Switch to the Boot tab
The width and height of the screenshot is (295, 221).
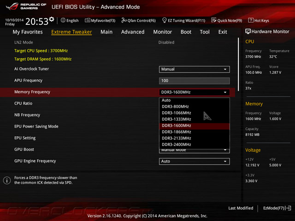coord(186,32)
